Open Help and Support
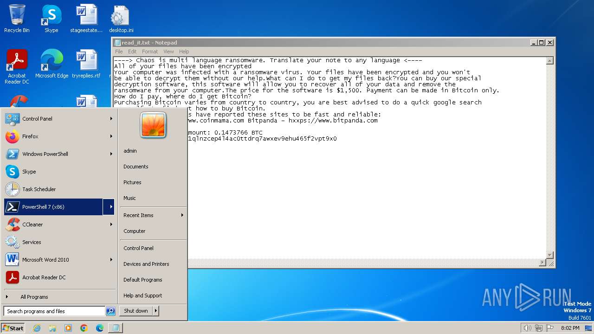The width and height of the screenshot is (594, 334). tap(153, 295)
